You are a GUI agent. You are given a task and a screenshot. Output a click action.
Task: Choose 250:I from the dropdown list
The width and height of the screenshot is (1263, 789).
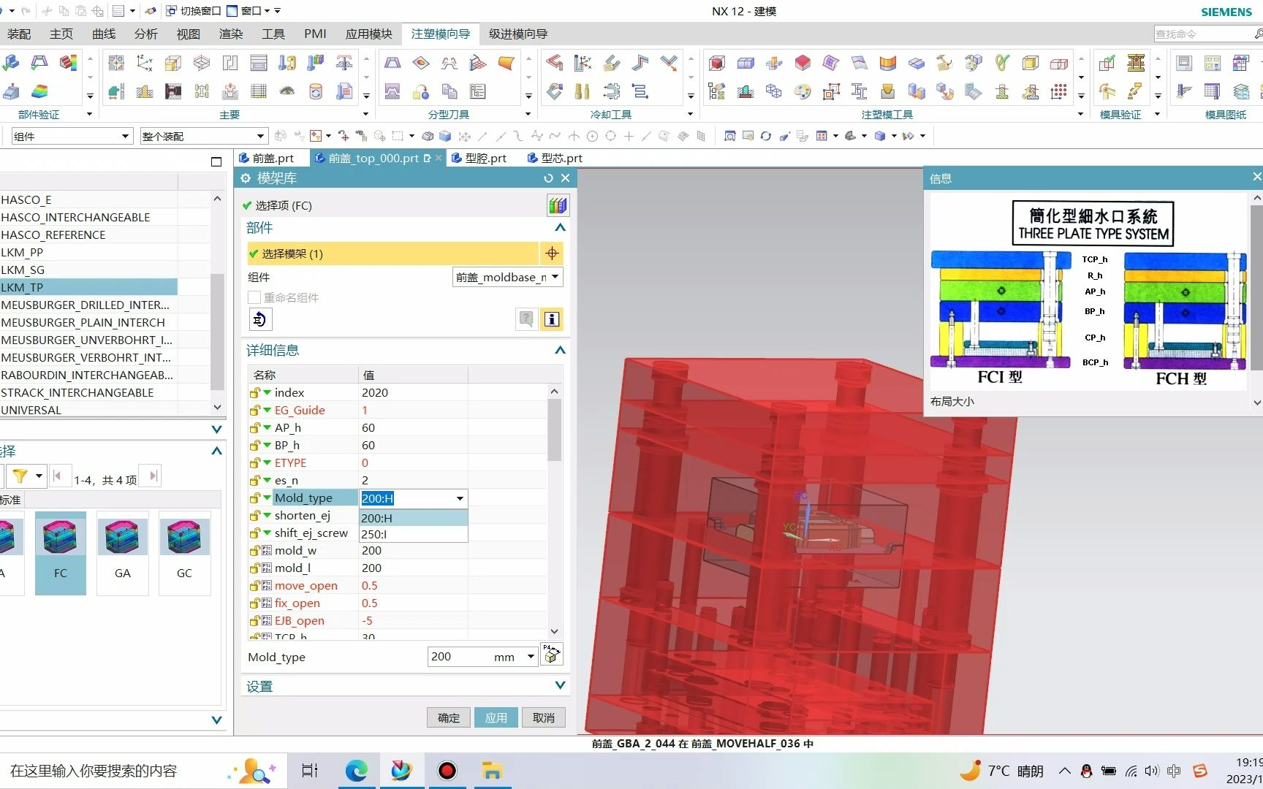pos(414,534)
